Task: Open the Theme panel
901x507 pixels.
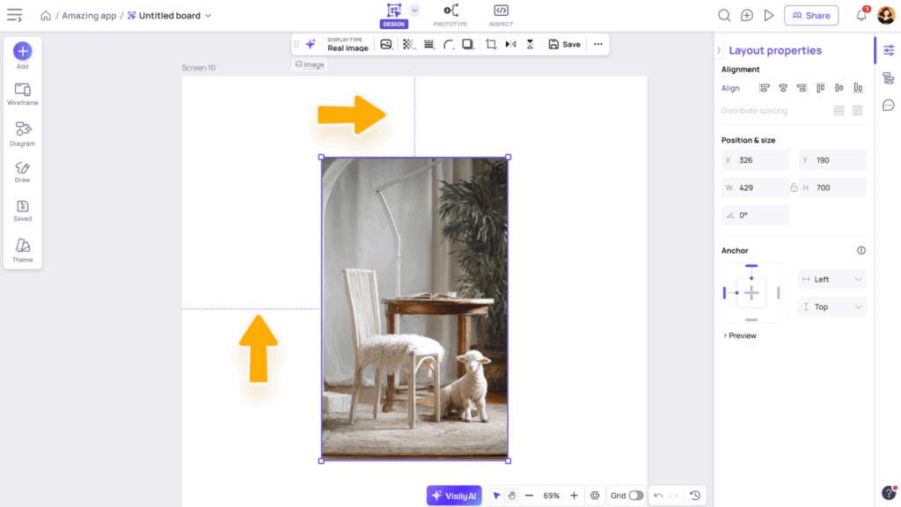Action: (23, 250)
